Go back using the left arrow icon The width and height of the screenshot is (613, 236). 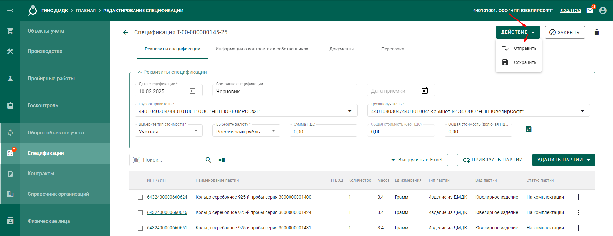point(126,32)
